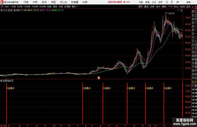The height and width of the screenshot is (127, 197).
Task: Open the 选项 menu
Action: (160, 2)
